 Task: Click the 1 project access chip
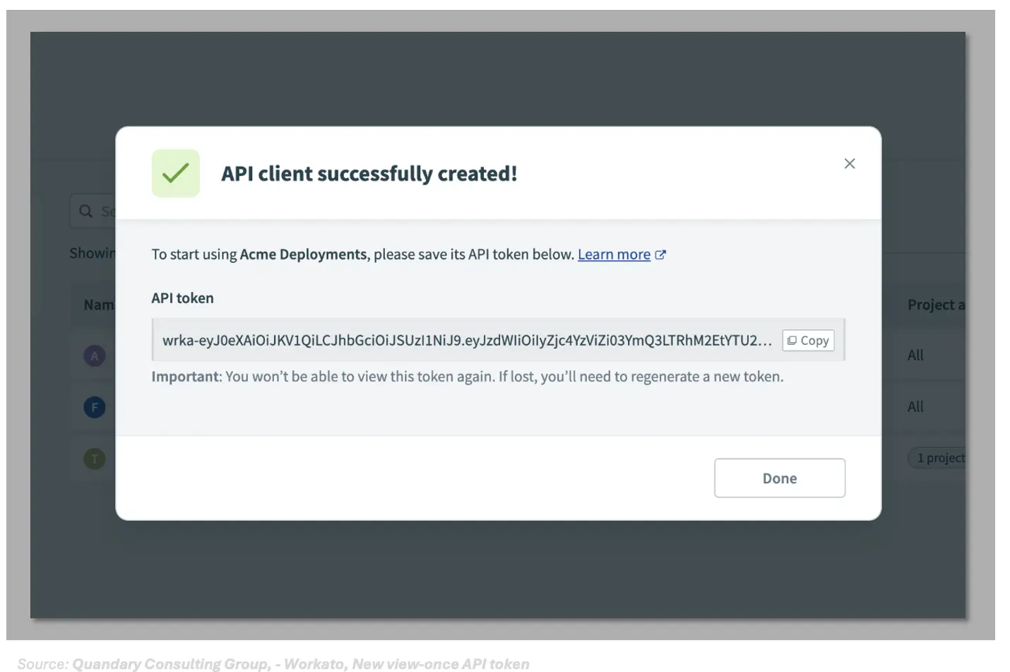coord(939,458)
